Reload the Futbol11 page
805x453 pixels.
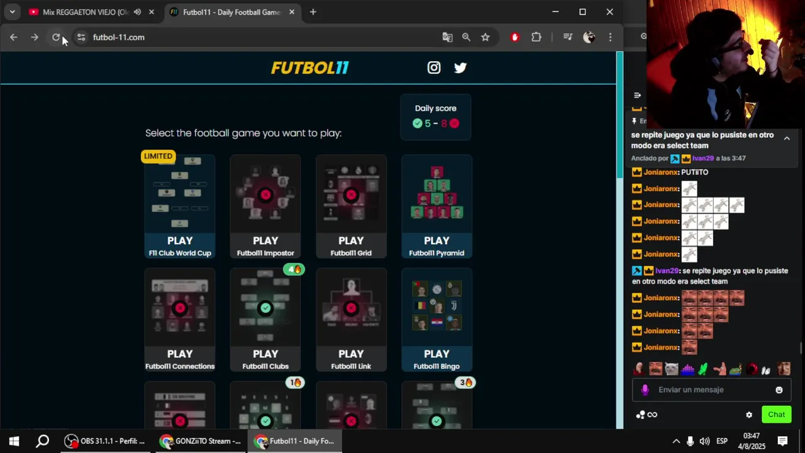56,37
